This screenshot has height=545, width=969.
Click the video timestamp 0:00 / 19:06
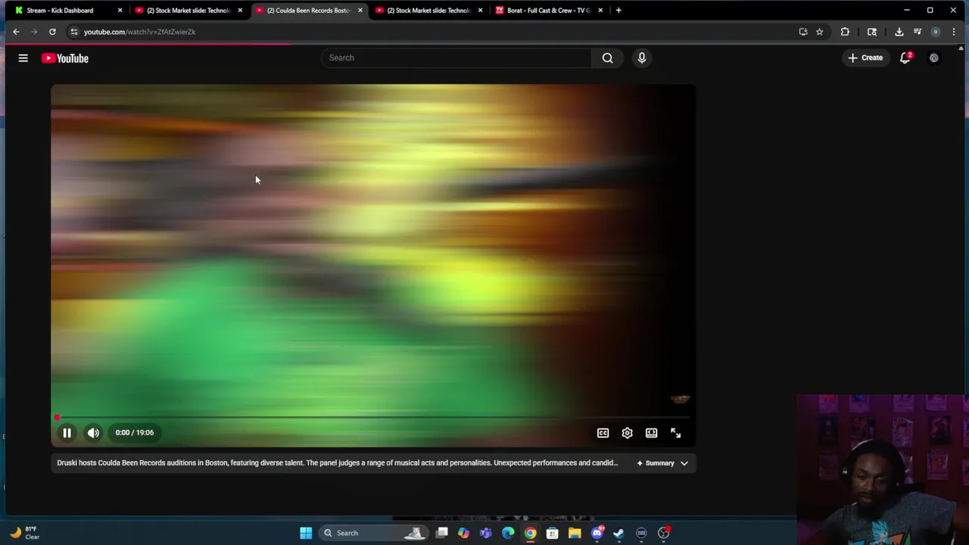(134, 433)
